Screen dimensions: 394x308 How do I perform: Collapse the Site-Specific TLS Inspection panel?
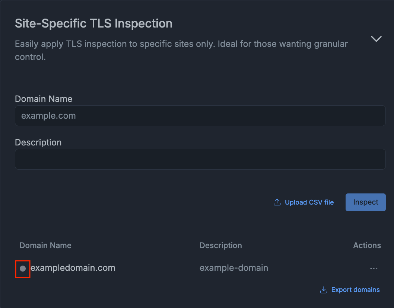point(376,39)
